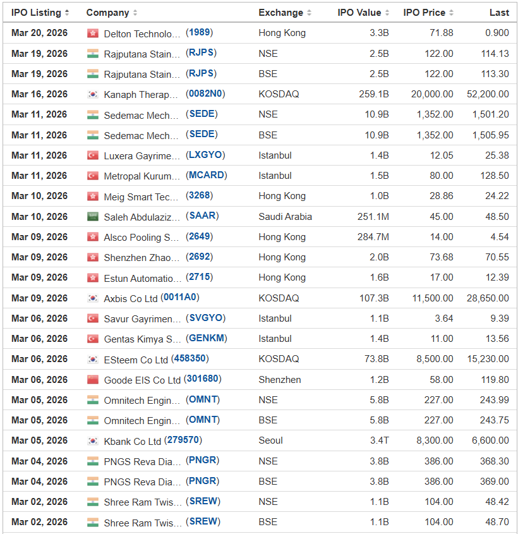The width and height of the screenshot is (518, 534).
Task: Open ticker link (279570)
Action: pyautogui.click(x=183, y=440)
